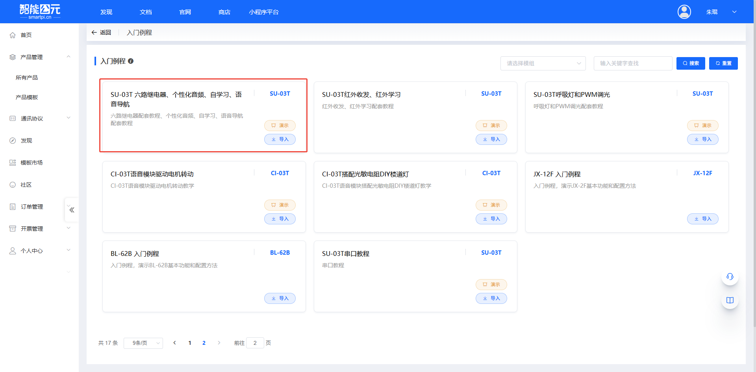Image resolution: width=756 pixels, height=372 pixels.
Task: Go to page 2 in pagination
Action: pyautogui.click(x=204, y=343)
